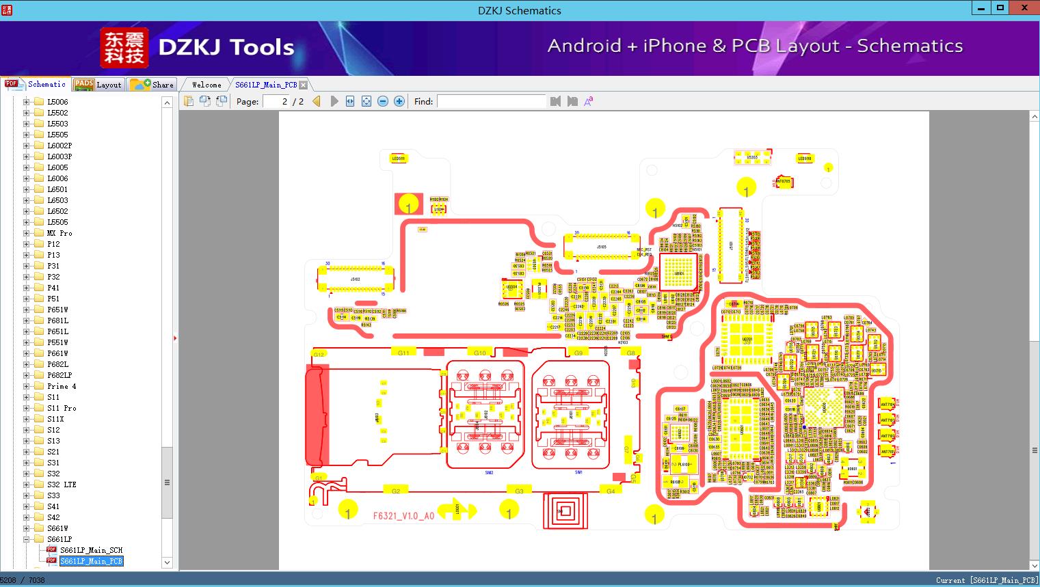Open S661LP_Main_SCH in the tree
Screen dimensions: 1040x587
coord(91,550)
